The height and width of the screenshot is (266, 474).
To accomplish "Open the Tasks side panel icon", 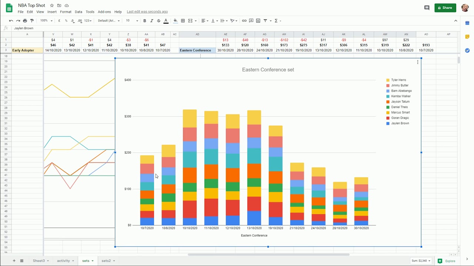I will pyautogui.click(x=467, y=50).
